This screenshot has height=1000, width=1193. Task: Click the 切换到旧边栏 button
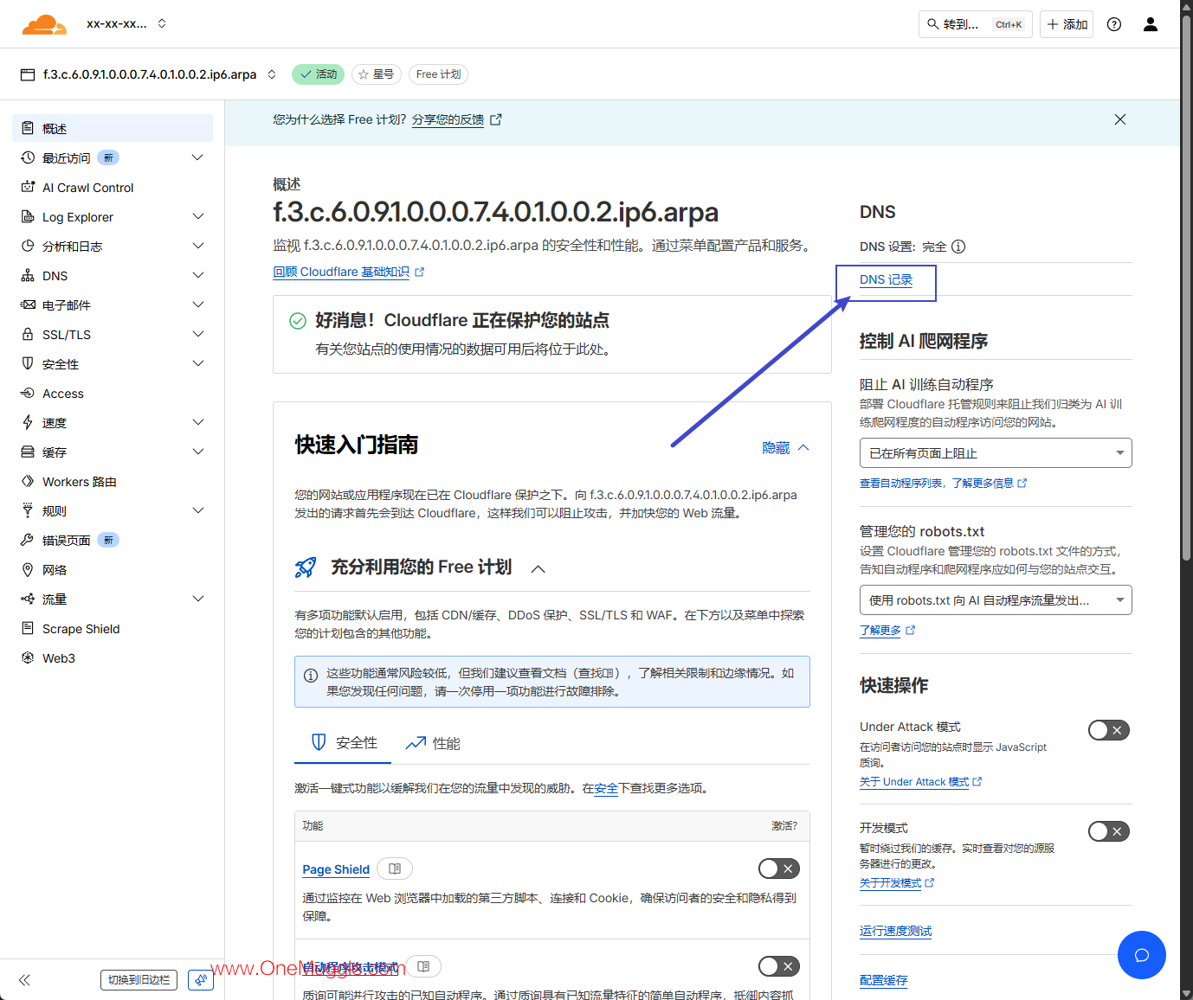click(139, 980)
